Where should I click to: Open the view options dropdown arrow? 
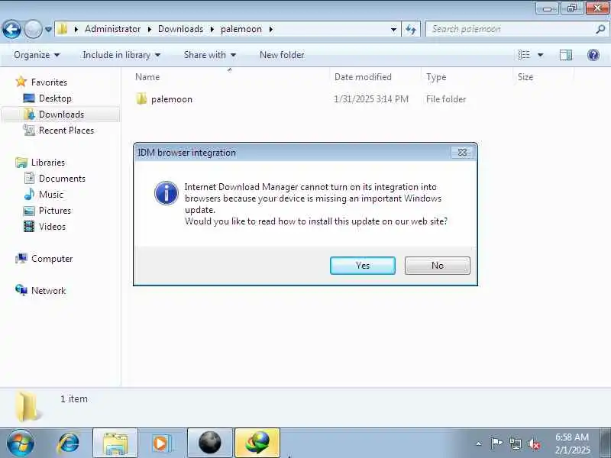541,55
